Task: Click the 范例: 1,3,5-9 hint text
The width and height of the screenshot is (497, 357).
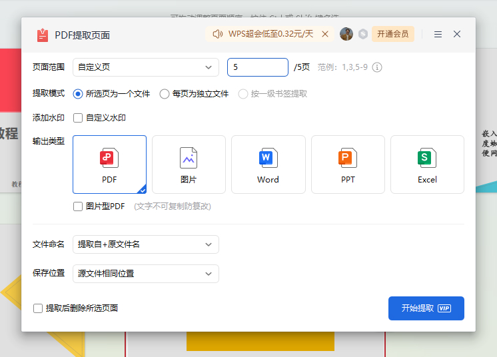Action: 342,67
